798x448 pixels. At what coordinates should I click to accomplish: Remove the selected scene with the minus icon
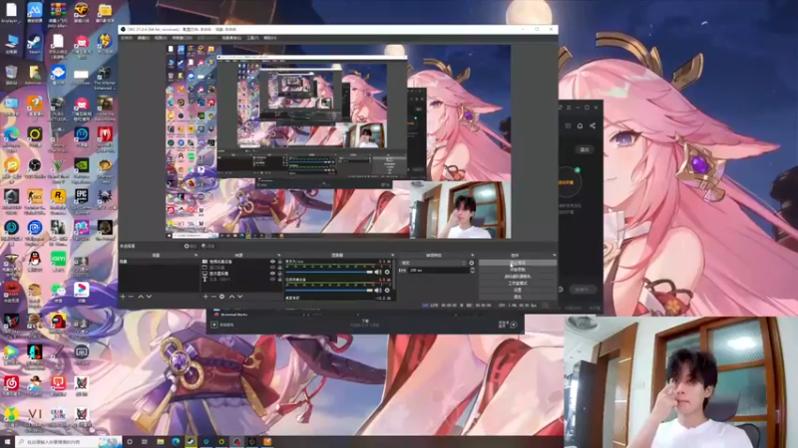click(x=131, y=296)
